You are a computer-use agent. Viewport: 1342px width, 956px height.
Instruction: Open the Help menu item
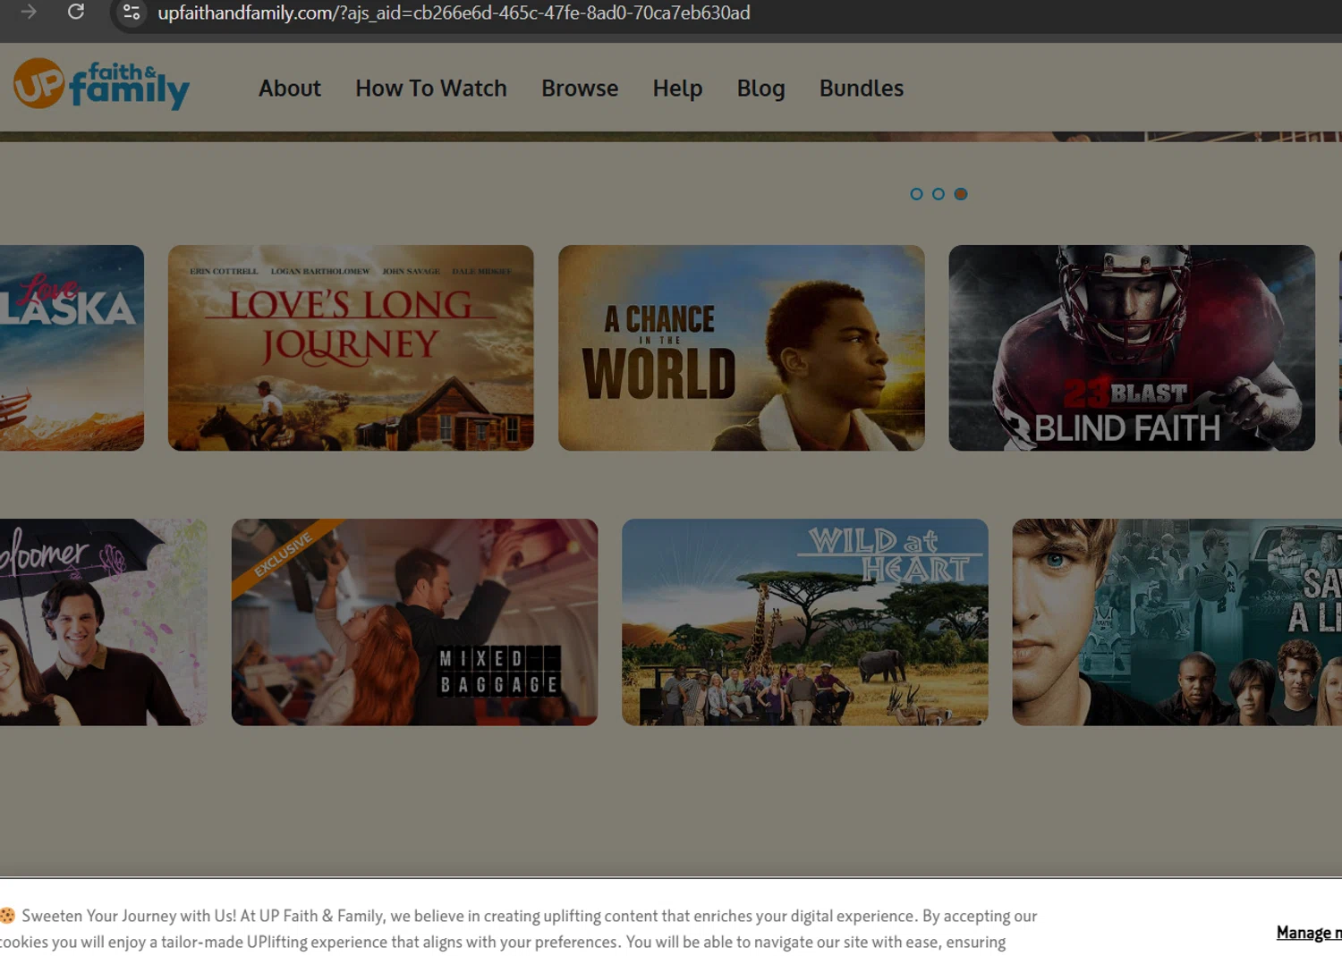677,89
